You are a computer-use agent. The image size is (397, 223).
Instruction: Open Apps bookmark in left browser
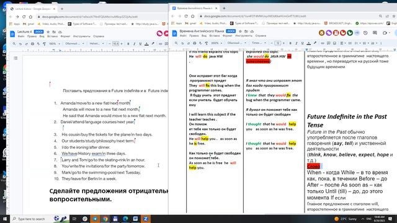click(x=15, y=24)
